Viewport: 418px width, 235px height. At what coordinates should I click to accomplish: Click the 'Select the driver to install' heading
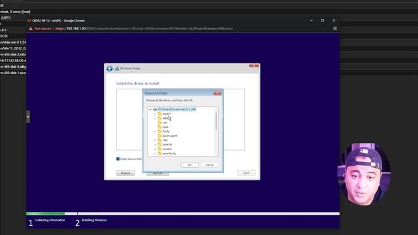coord(138,84)
